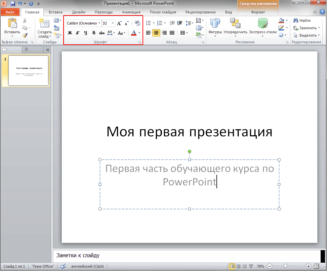The height and width of the screenshot is (271, 327).
Task: Apply shape fill paint bucket color
Action: [281, 20]
